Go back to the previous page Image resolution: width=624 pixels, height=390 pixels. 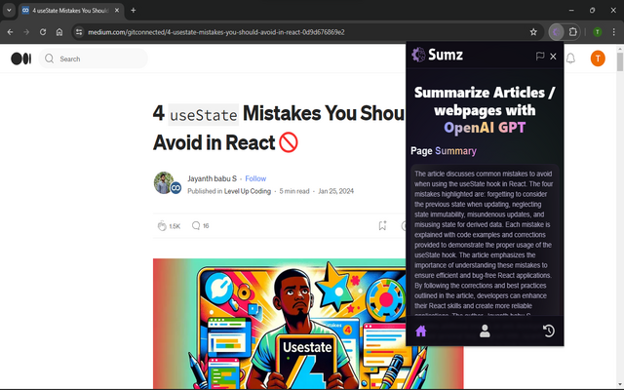[x=11, y=32]
